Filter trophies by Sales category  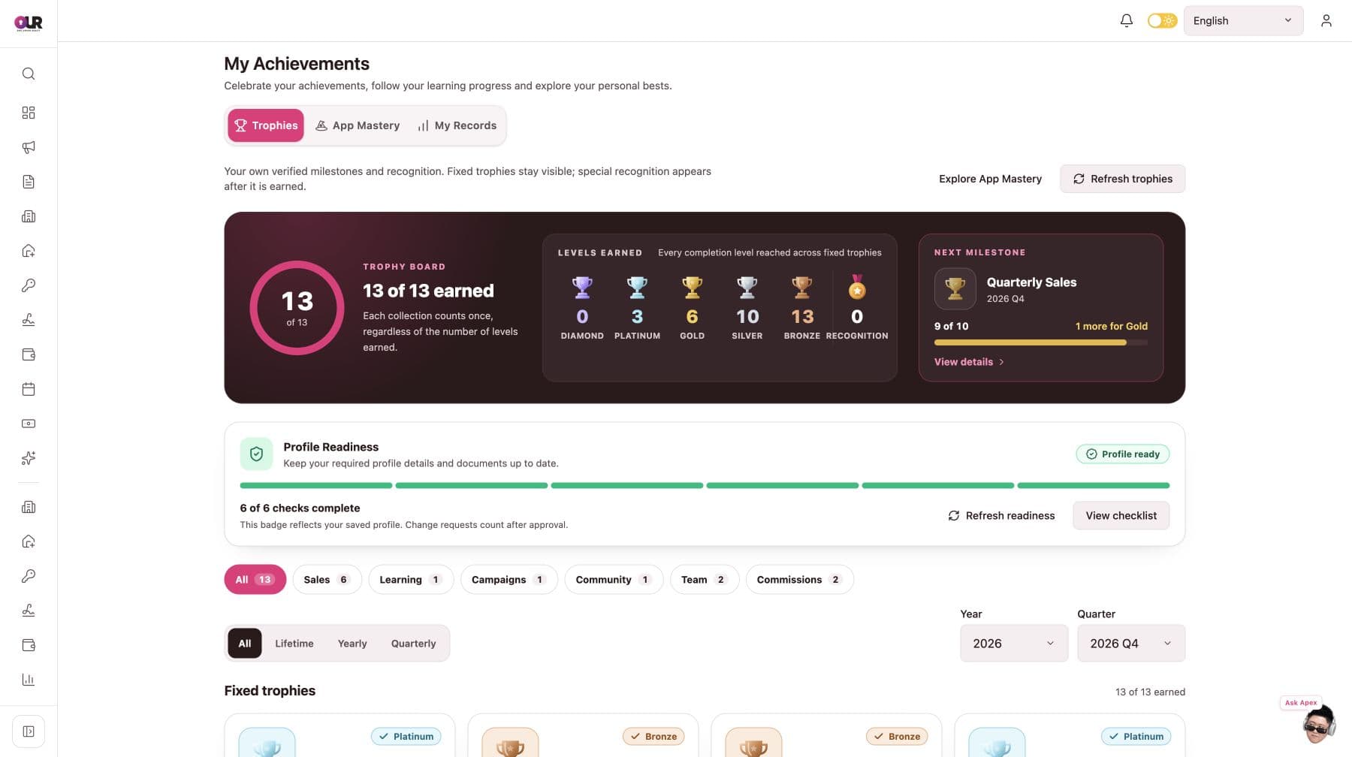[x=327, y=580]
